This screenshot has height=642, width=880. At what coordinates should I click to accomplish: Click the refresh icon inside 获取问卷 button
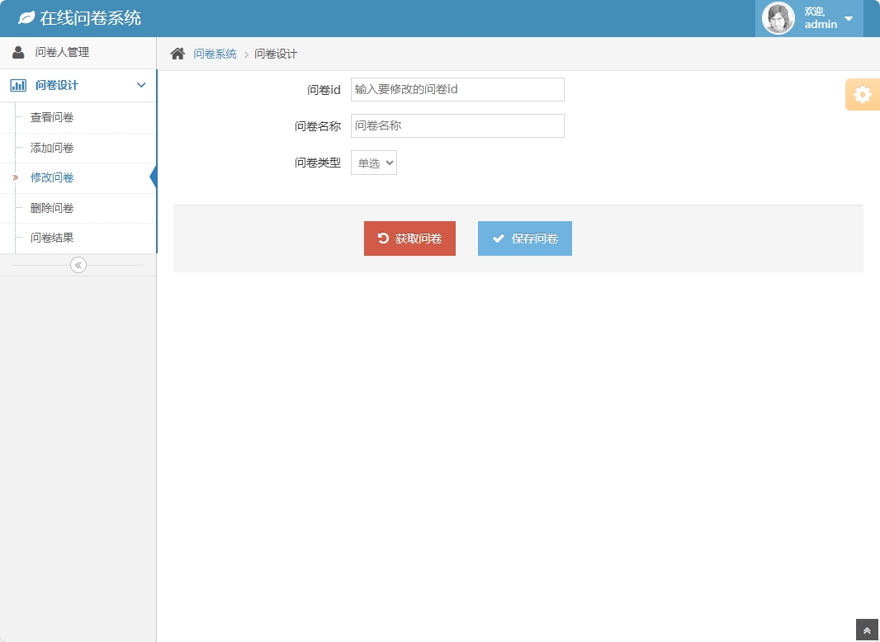(381, 238)
